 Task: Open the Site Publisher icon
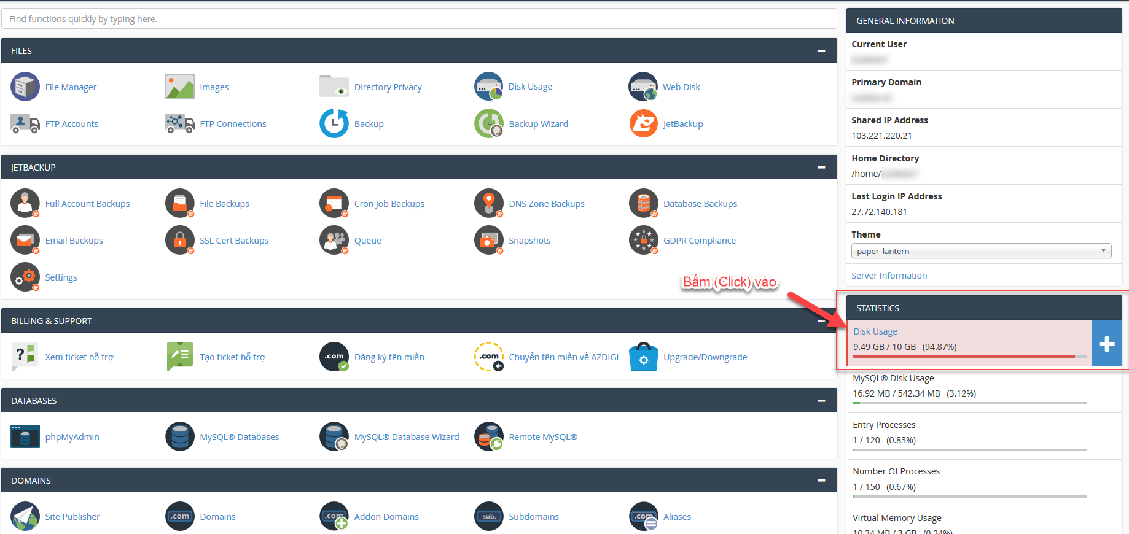[25, 516]
